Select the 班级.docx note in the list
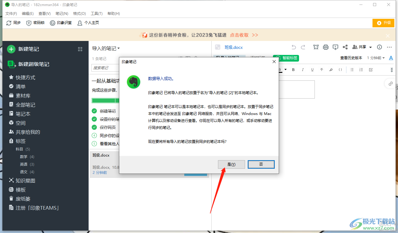This screenshot has width=398, height=233. tap(149, 164)
